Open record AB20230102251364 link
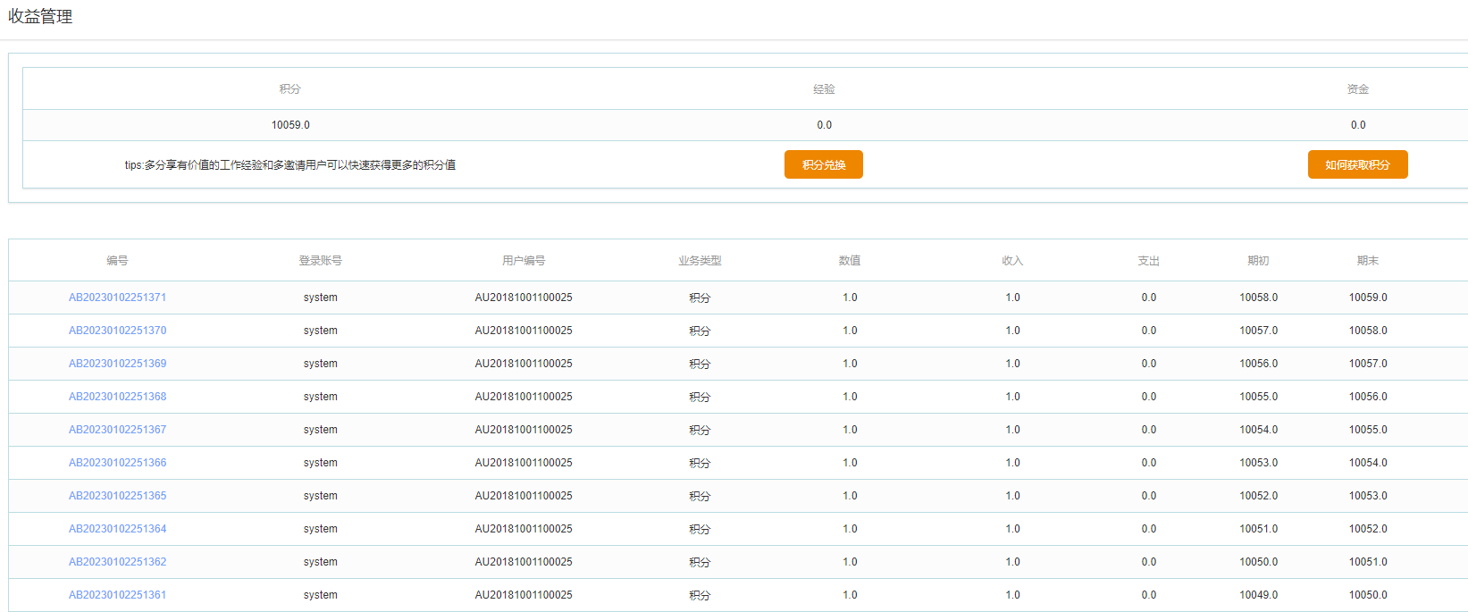The height and width of the screenshot is (612, 1468). click(x=117, y=529)
